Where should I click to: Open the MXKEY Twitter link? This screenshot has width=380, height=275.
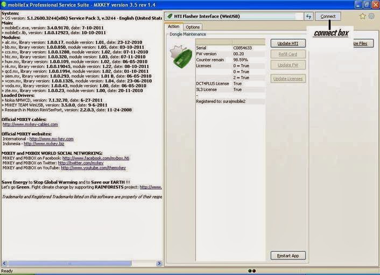81,163
